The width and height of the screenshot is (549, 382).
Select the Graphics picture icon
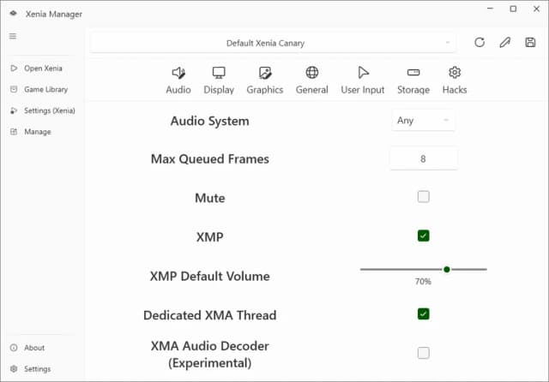[x=265, y=73]
